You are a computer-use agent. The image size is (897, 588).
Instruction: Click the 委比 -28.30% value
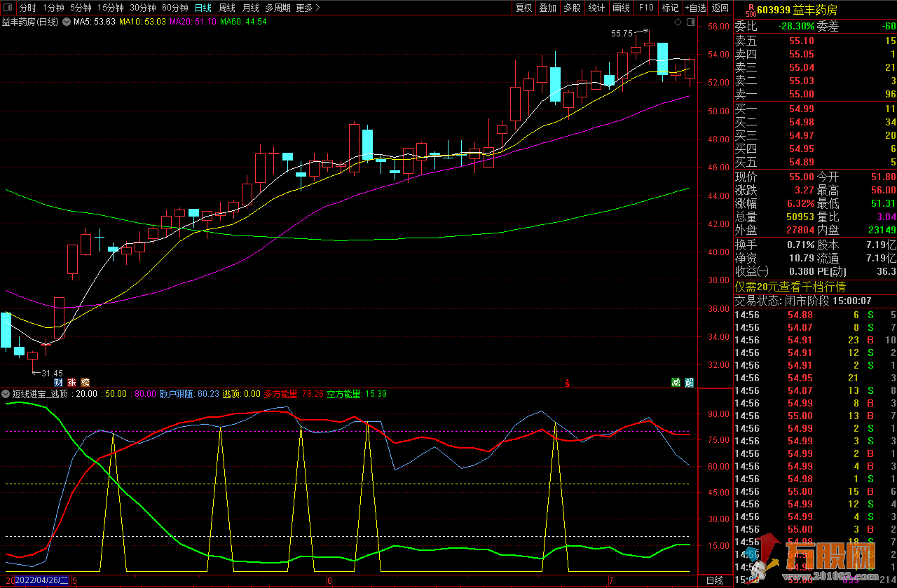click(795, 27)
